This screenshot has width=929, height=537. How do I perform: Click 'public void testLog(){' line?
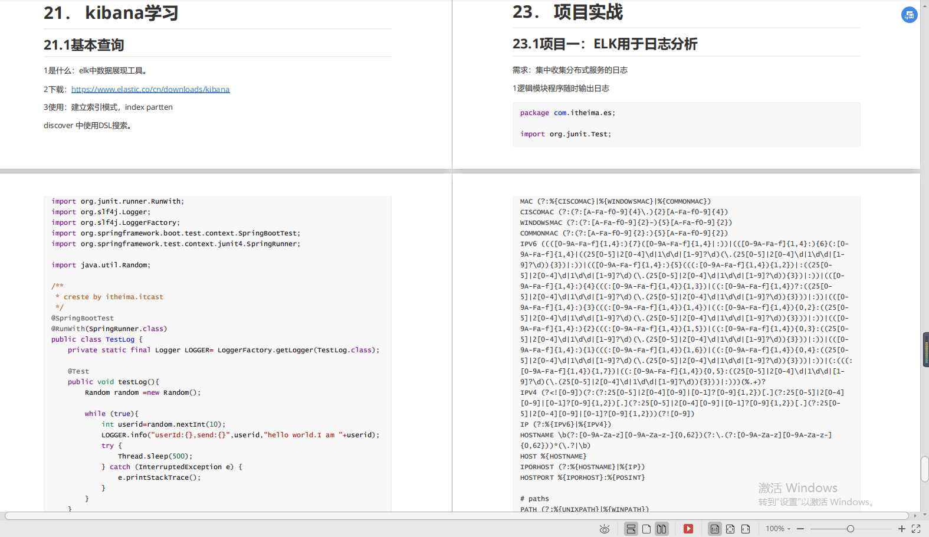113,382
